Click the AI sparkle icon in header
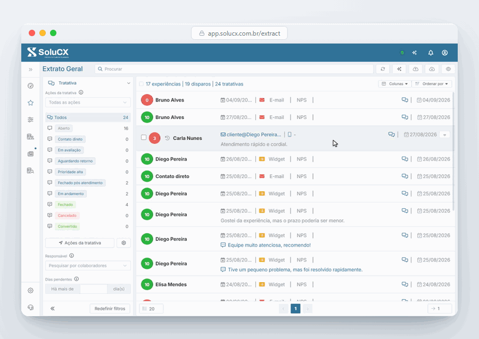The height and width of the screenshot is (339, 479). tap(415, 53)
